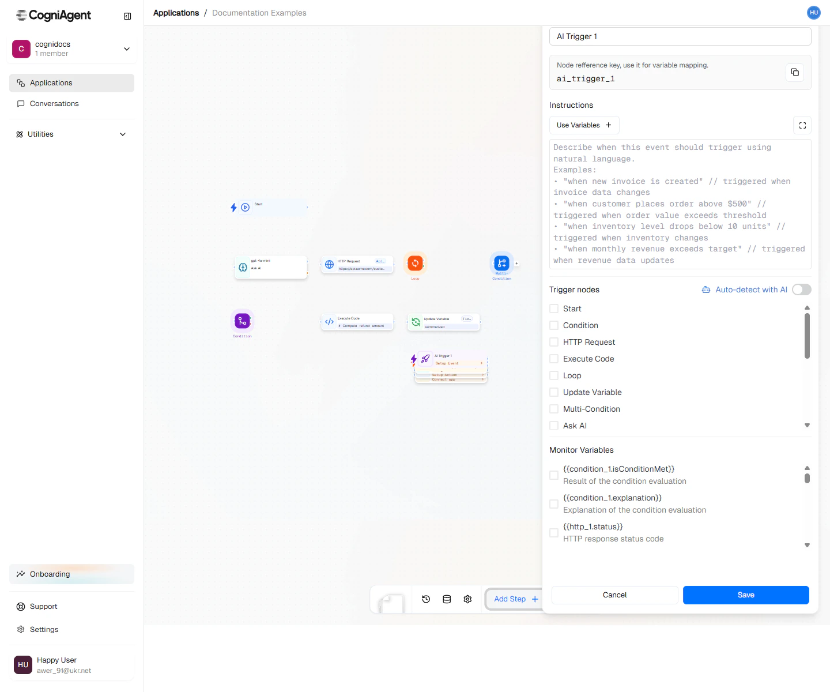Click the Monitor Variables scrollbar thumb
The height and width of the screenshot is (692, 830).
pos(807,478)
